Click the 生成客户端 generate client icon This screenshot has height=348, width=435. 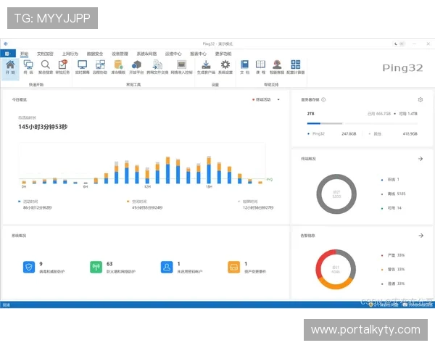click(205, 66)
